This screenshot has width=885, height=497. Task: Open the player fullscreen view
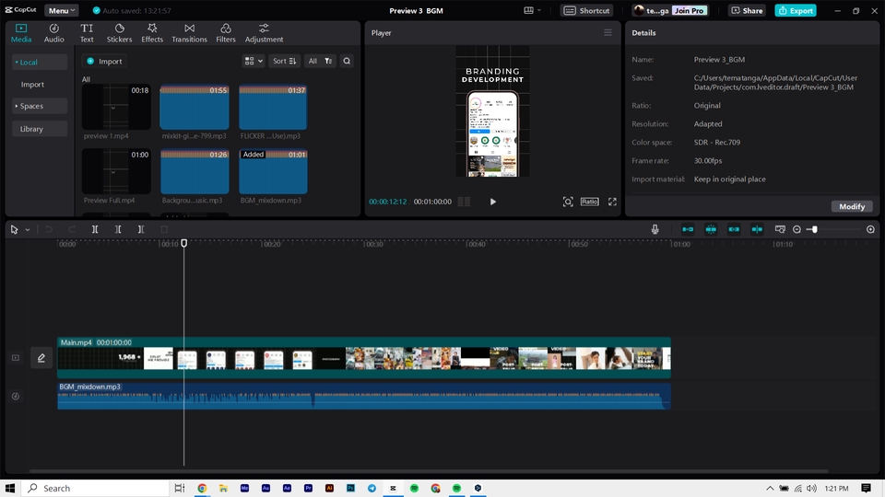tap(612, 202)
